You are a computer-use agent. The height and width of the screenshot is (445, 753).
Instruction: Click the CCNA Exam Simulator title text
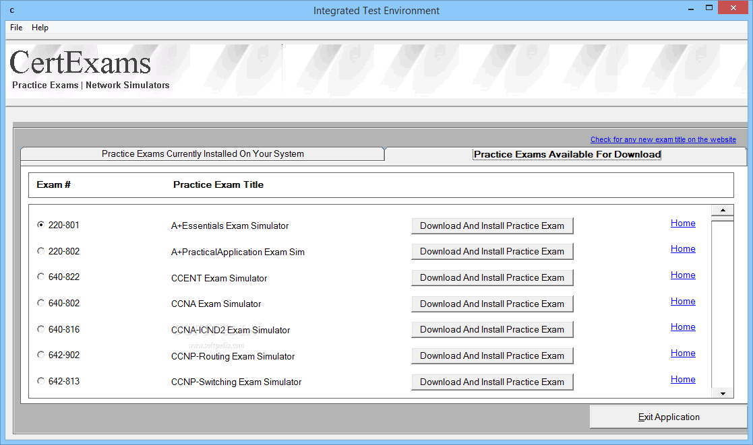point(216,304)
